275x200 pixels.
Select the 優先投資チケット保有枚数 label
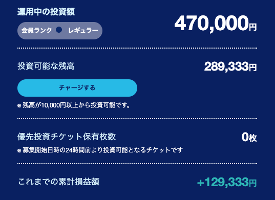67,137
